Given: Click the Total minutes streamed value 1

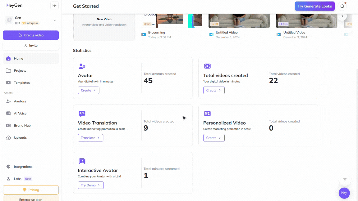Looking at the screenshot, I should coord(146,176).
